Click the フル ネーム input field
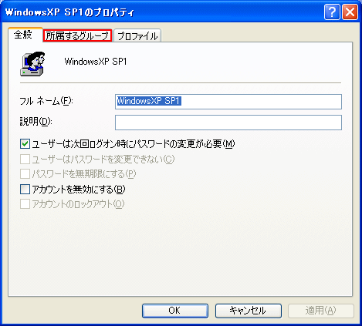Image resolution: width=362 pixels, height=326 pixels. [228, 102]
